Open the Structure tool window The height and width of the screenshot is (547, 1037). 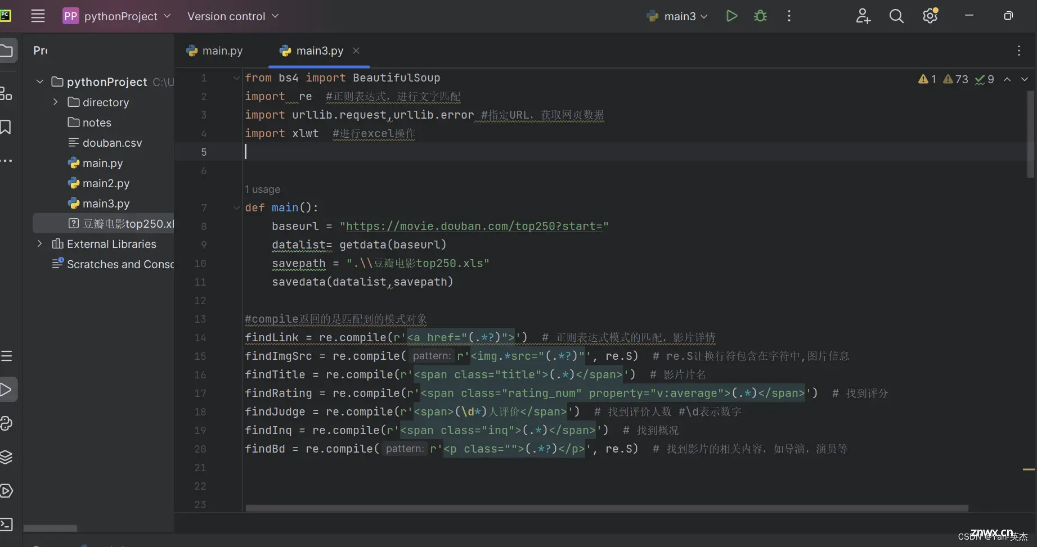pos(6,93)
